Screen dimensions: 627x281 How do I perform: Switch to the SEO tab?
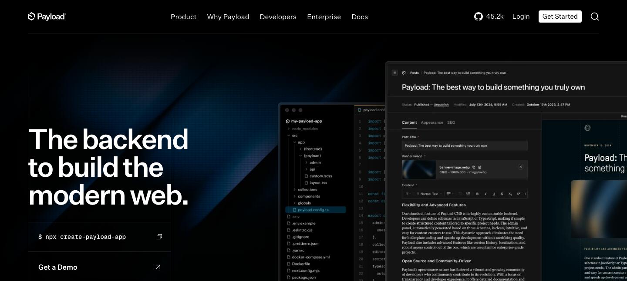[451, 122]
